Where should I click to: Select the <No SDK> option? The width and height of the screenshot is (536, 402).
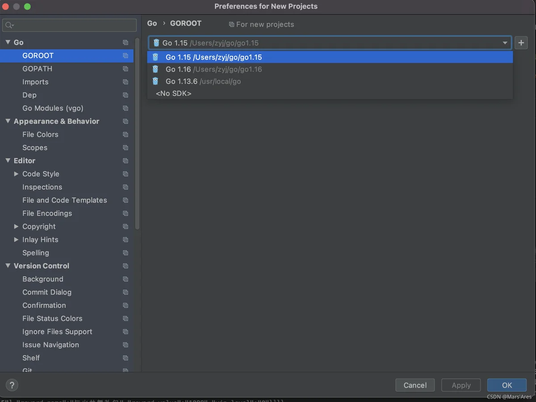click(330, 93)
